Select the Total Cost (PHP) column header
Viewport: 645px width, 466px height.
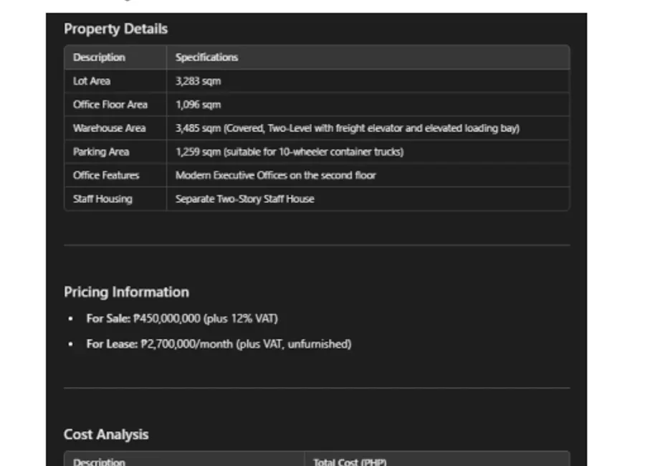pyautogui.click(x=350, y=462)
